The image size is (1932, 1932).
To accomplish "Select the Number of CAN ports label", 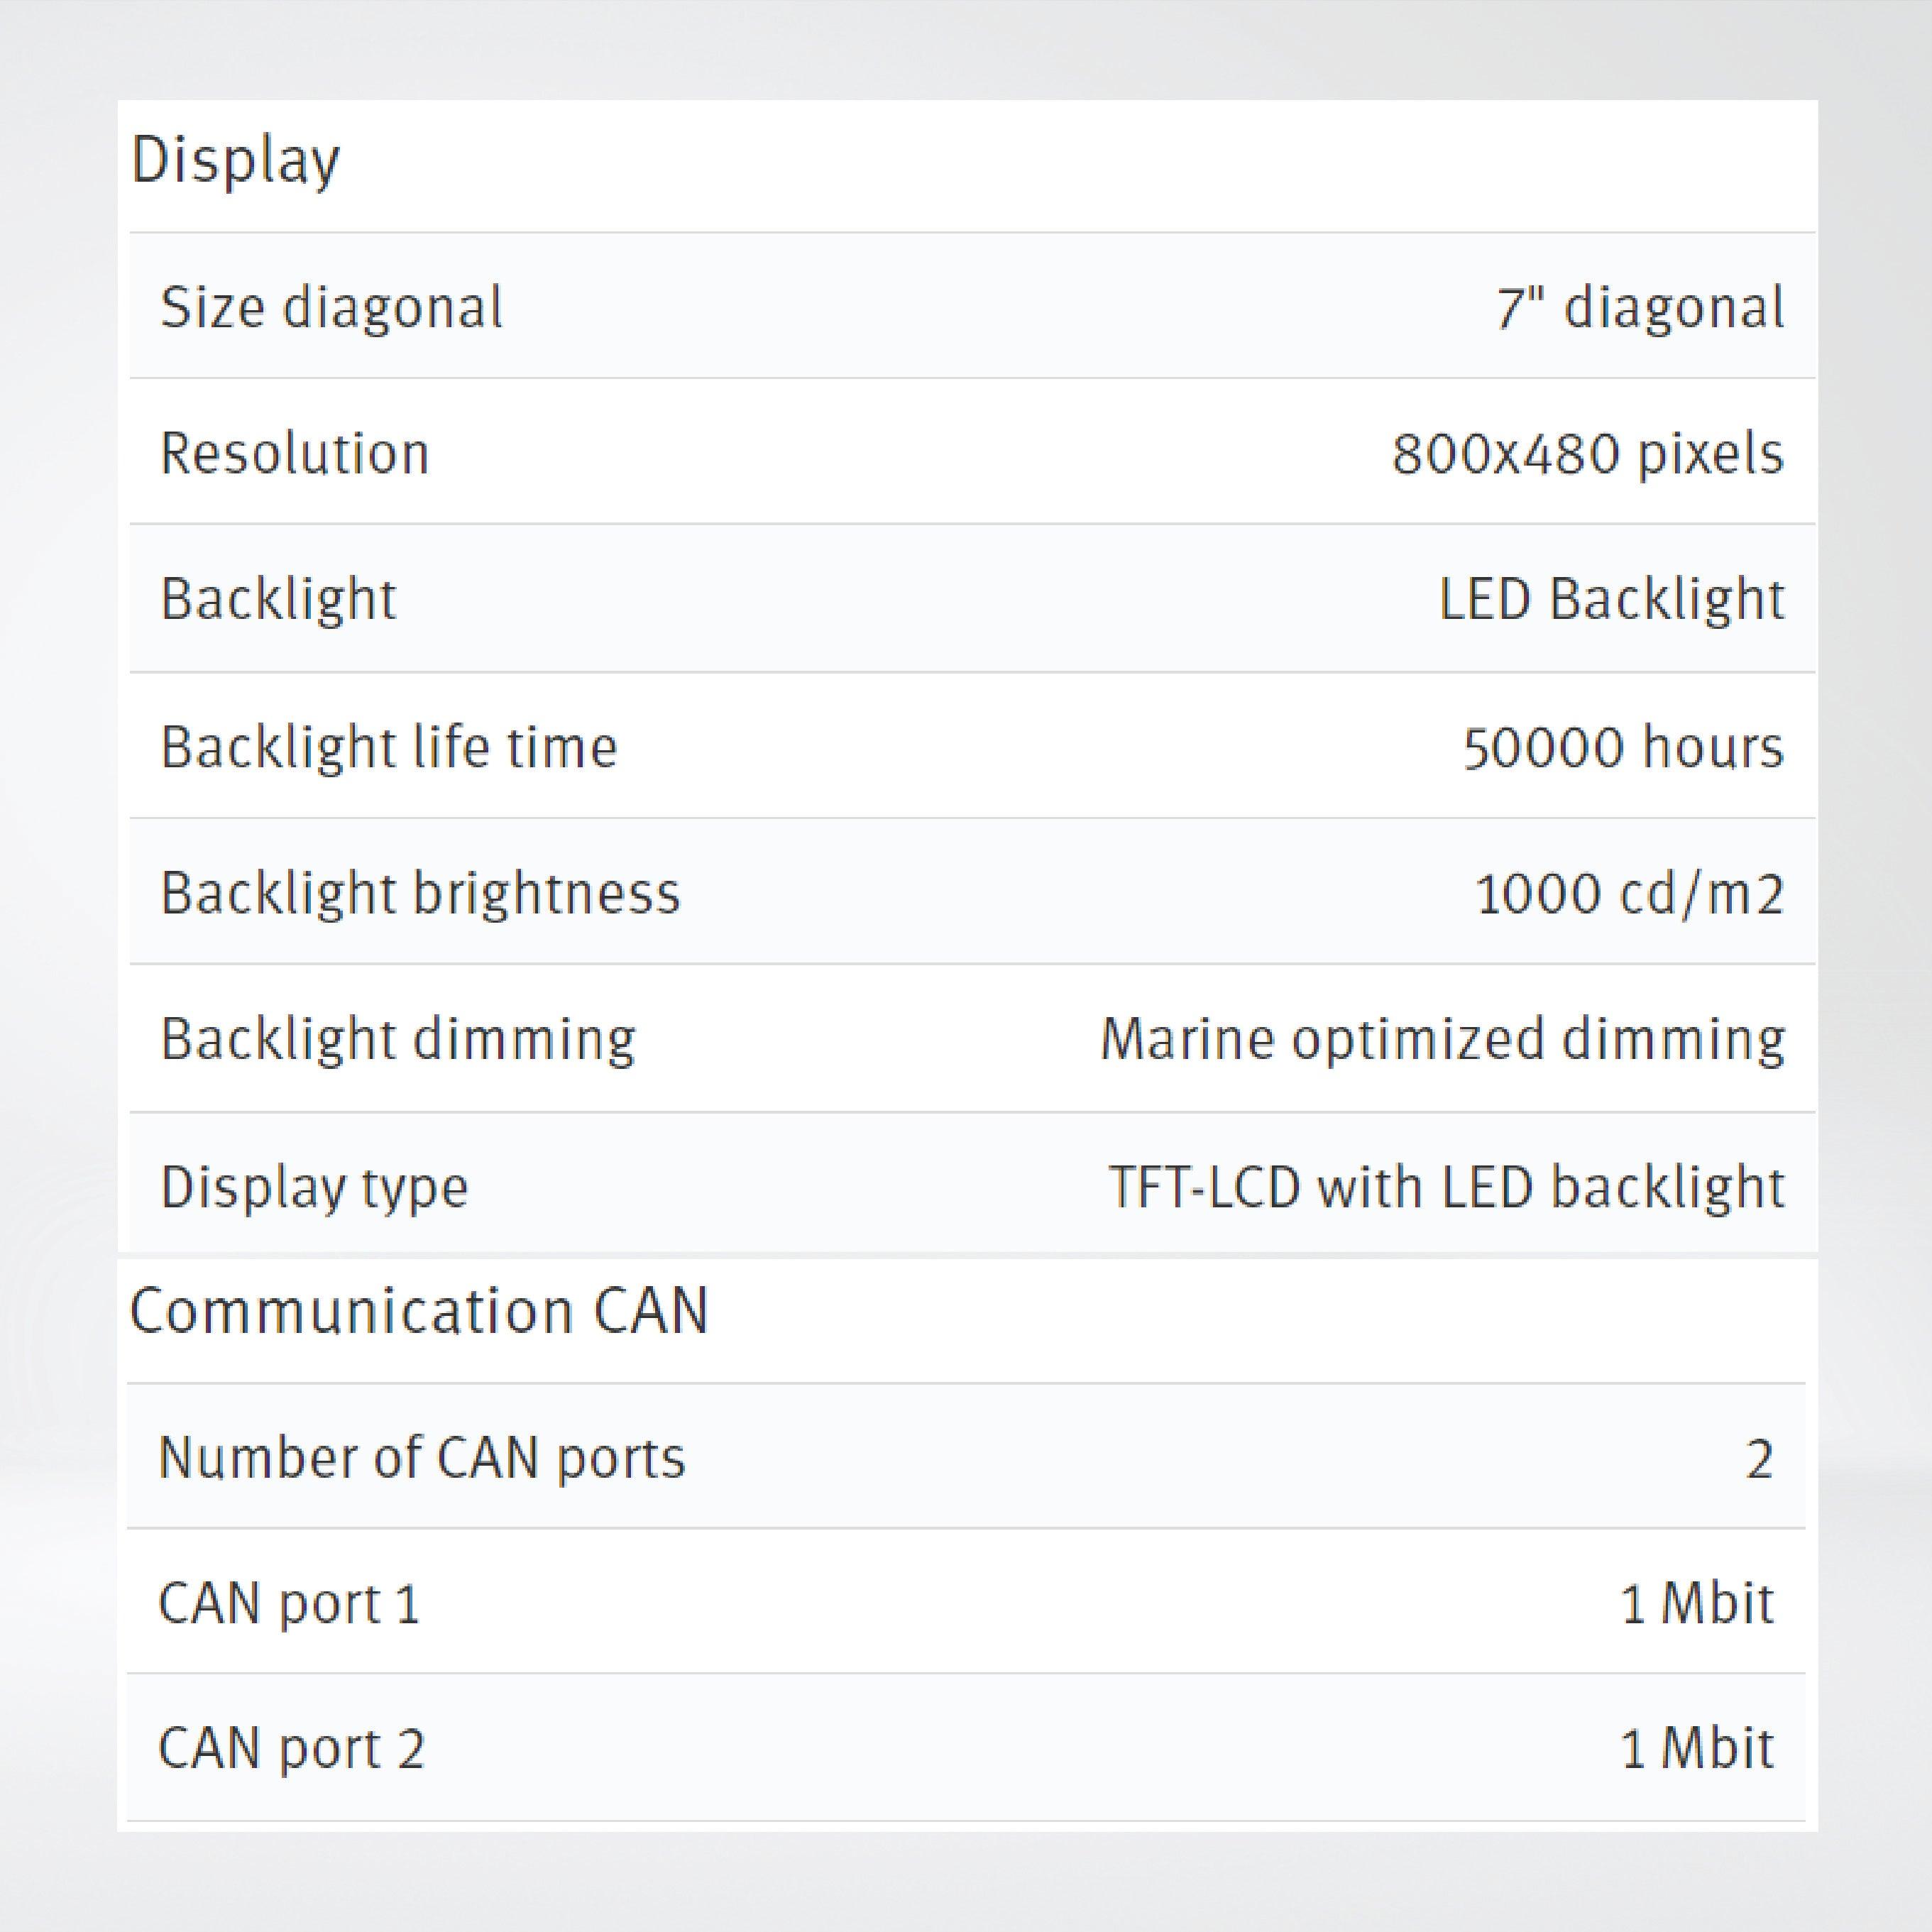I will pyautogui.click(x=422, y=1457).
